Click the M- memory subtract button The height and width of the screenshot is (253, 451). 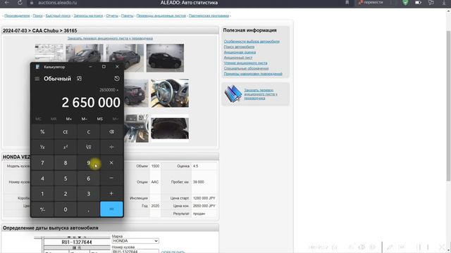pyautogui.click(x=85, y=119)
